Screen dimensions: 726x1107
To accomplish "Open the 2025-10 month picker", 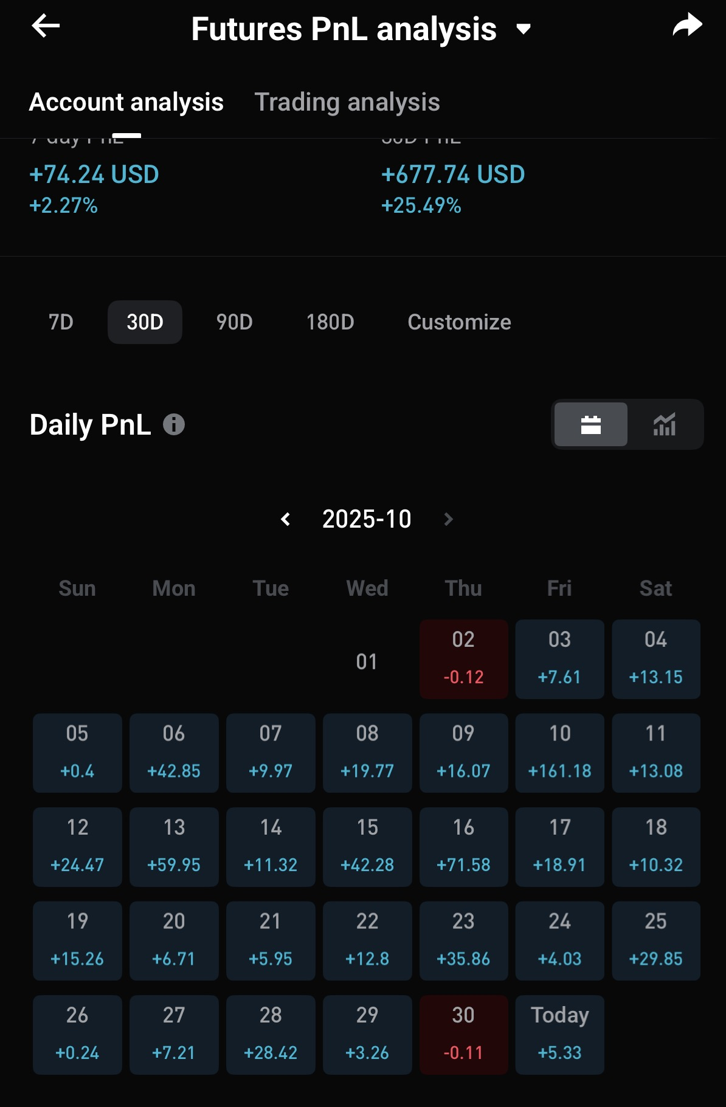I will point(367,519).
